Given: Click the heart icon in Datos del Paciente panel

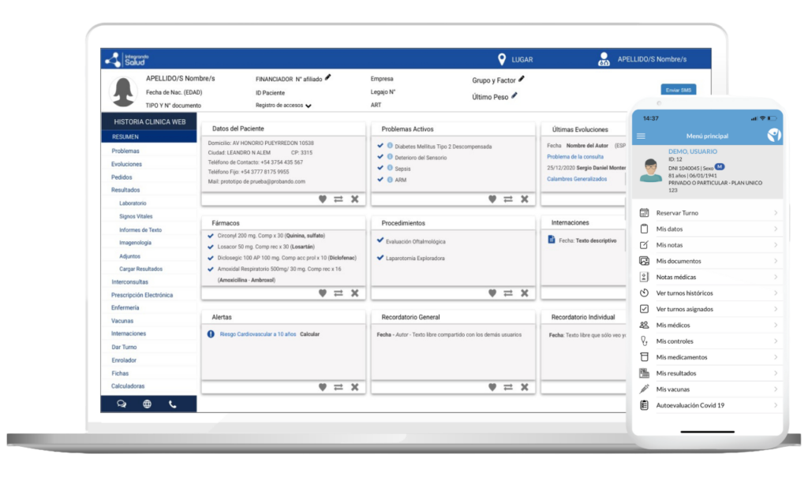Looking at the screenshot, I should [x=322, y=199].
